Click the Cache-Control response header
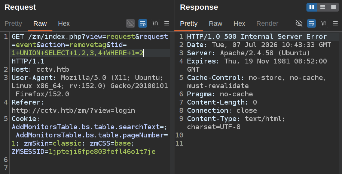 257,82
